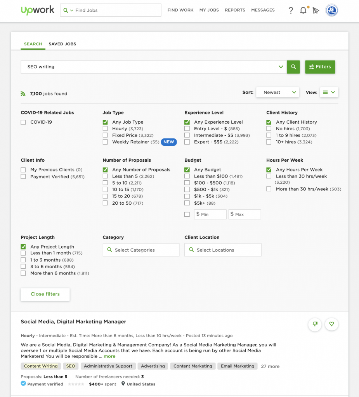This screenshot has width=359, height=397.
Task: Go to MESSAGES
Action: [x=263, y=10]
